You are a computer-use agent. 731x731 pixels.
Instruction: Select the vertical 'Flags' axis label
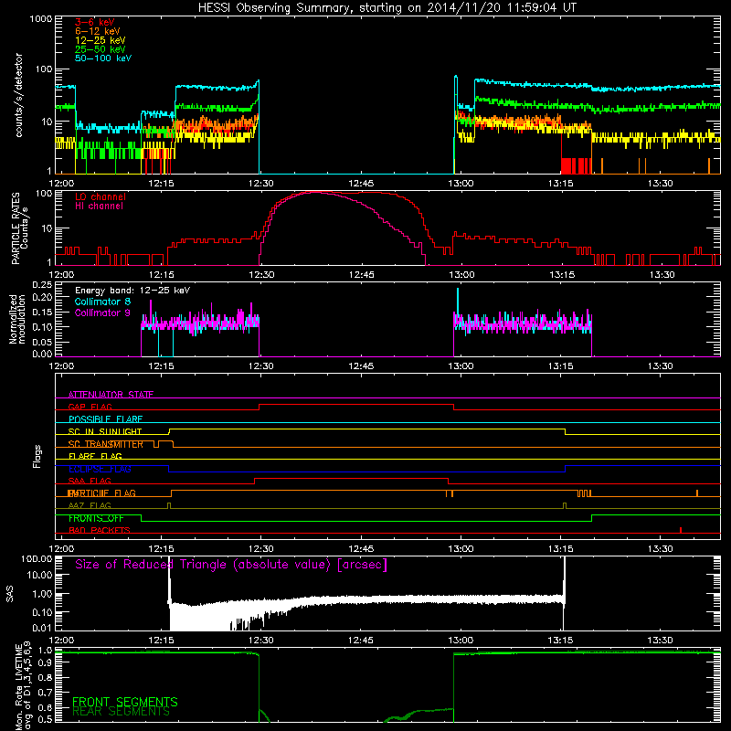37,456
